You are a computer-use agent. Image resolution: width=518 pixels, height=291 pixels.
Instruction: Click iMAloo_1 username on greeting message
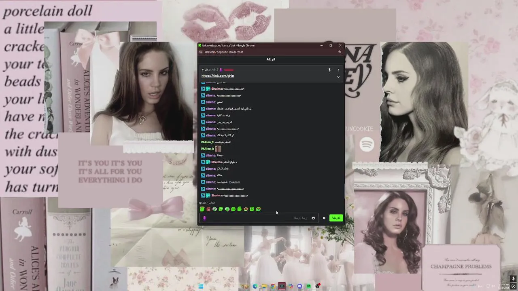[207, 142]
